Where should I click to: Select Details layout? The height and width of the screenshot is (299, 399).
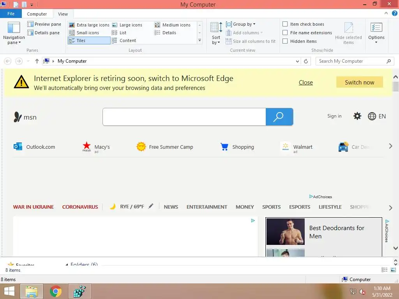165,33
